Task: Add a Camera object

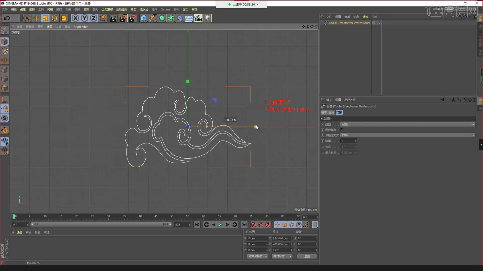Action: (198, 18)
